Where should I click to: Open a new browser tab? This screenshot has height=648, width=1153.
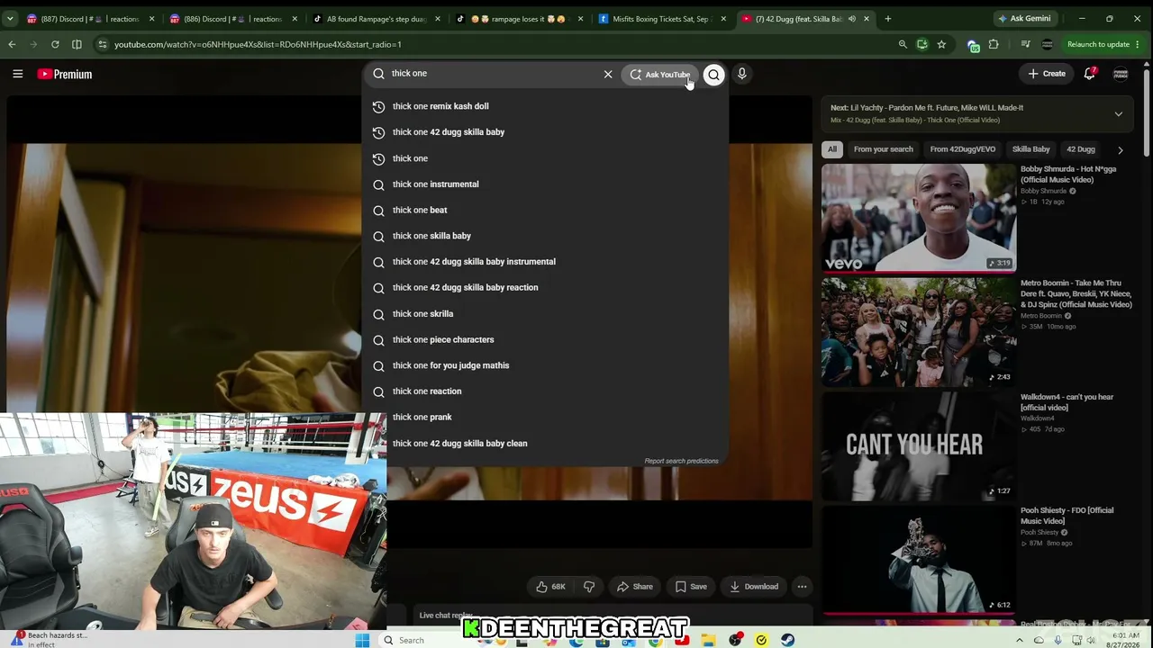[887, 18]
